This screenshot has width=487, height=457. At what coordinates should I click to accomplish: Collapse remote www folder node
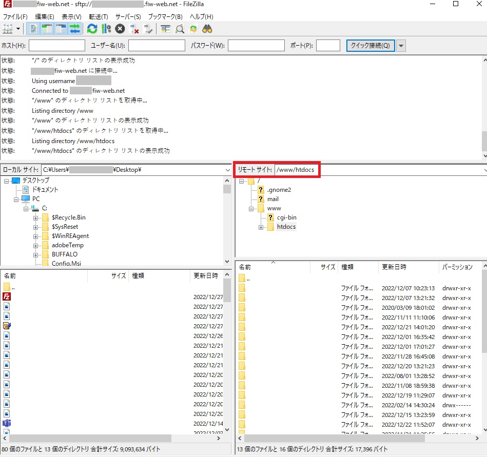click(x=251, y=209)
